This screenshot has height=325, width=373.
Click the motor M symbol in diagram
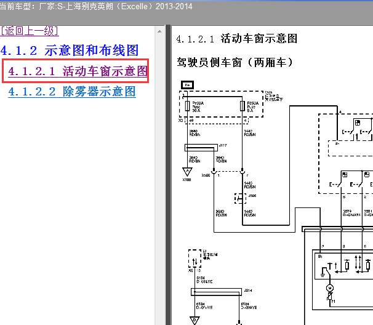330,288
